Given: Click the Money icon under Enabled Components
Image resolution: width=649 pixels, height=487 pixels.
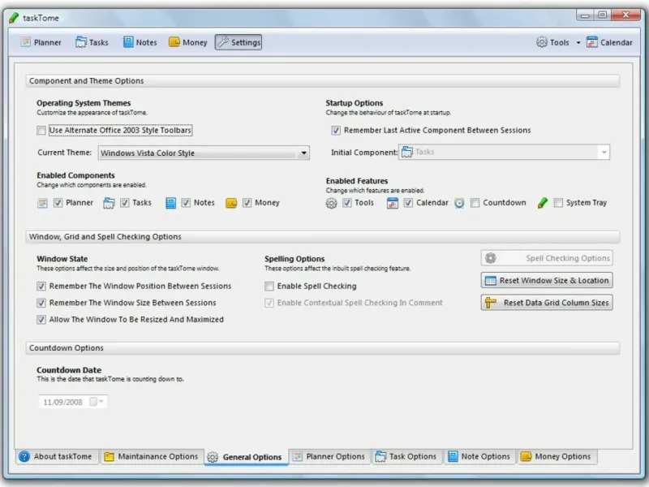Looking at the screenshot, I should [x=231, y=203].
